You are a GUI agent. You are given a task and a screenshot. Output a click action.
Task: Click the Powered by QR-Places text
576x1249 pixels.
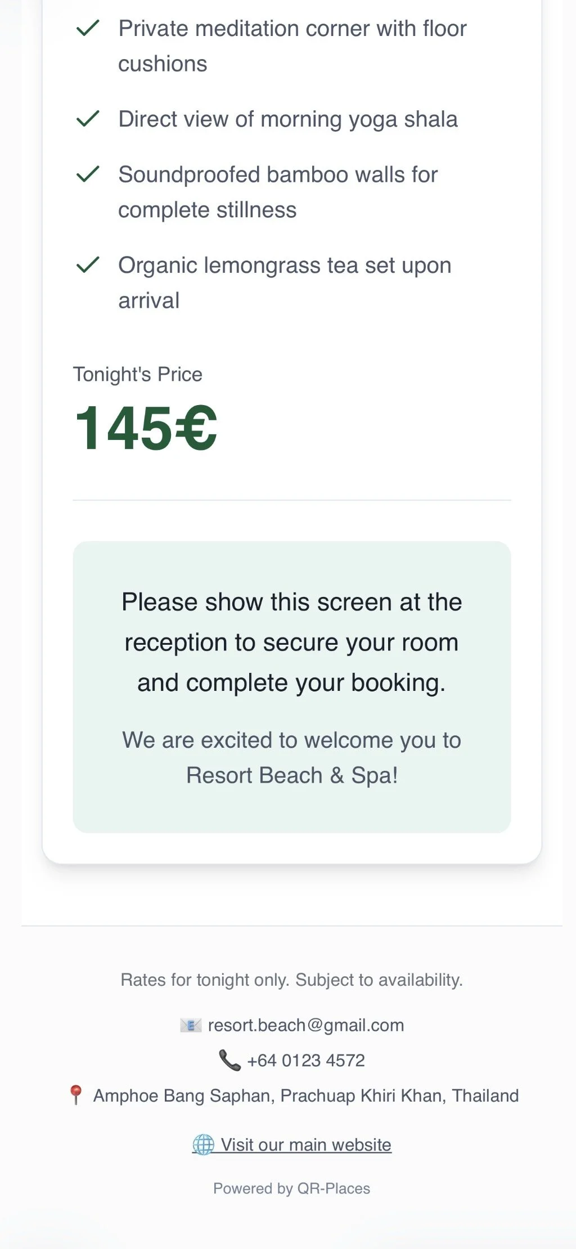tap(291, 1188)
